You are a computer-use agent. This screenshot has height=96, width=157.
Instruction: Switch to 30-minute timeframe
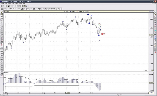[x=52, y=9]
